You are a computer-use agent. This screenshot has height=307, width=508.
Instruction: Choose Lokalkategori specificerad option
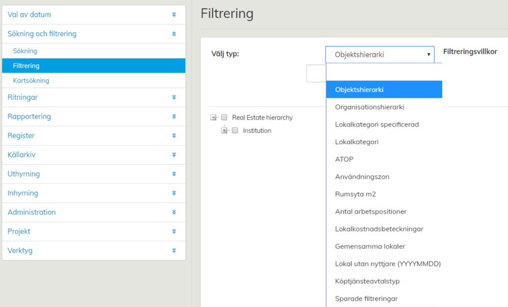[376, 125]
